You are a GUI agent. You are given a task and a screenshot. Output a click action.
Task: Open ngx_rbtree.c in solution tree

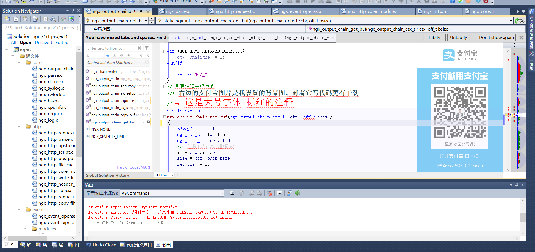51,82
